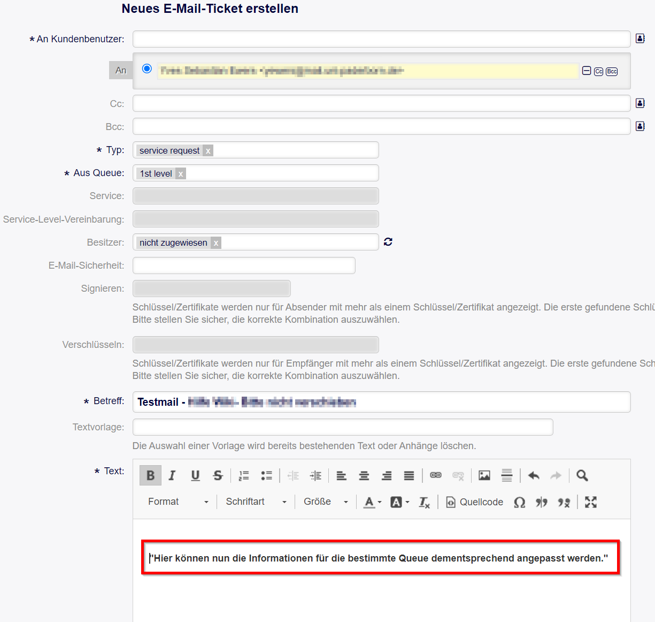The height and width of the screenshot is (622, 655).
Task: Insert an image into the editor
Action: (x=484, y=475)
